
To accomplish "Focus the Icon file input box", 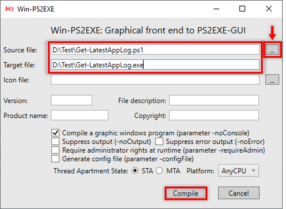I will 155,80.
